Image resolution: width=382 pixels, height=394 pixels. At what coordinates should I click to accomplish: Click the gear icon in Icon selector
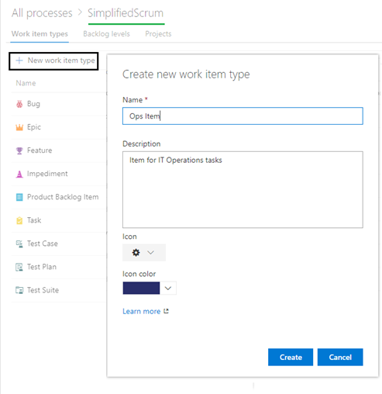[136, 252]
